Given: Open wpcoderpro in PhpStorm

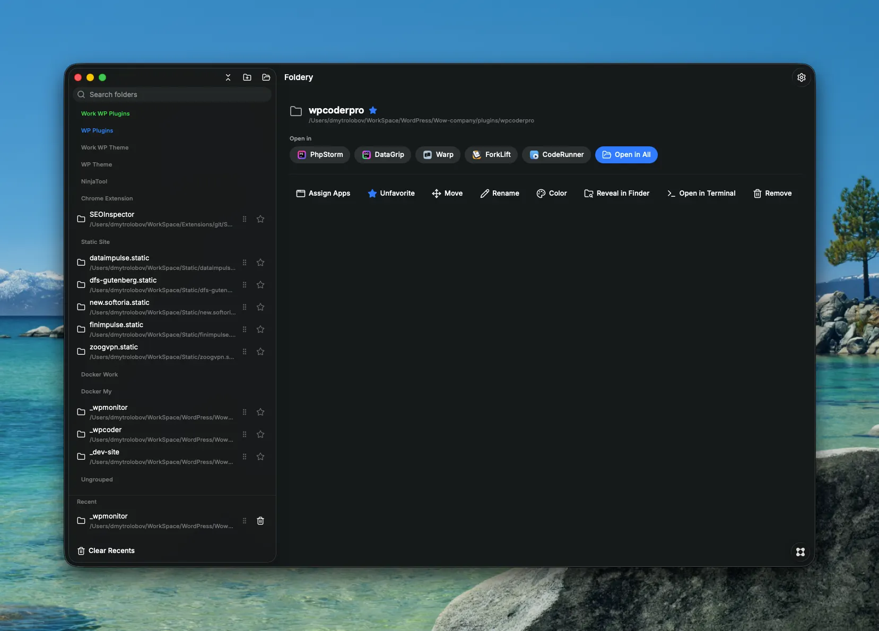Looking at the screenshot, I should 320,155.
